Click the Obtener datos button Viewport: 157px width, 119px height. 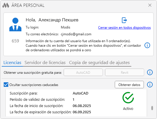[x=129, y=85]
